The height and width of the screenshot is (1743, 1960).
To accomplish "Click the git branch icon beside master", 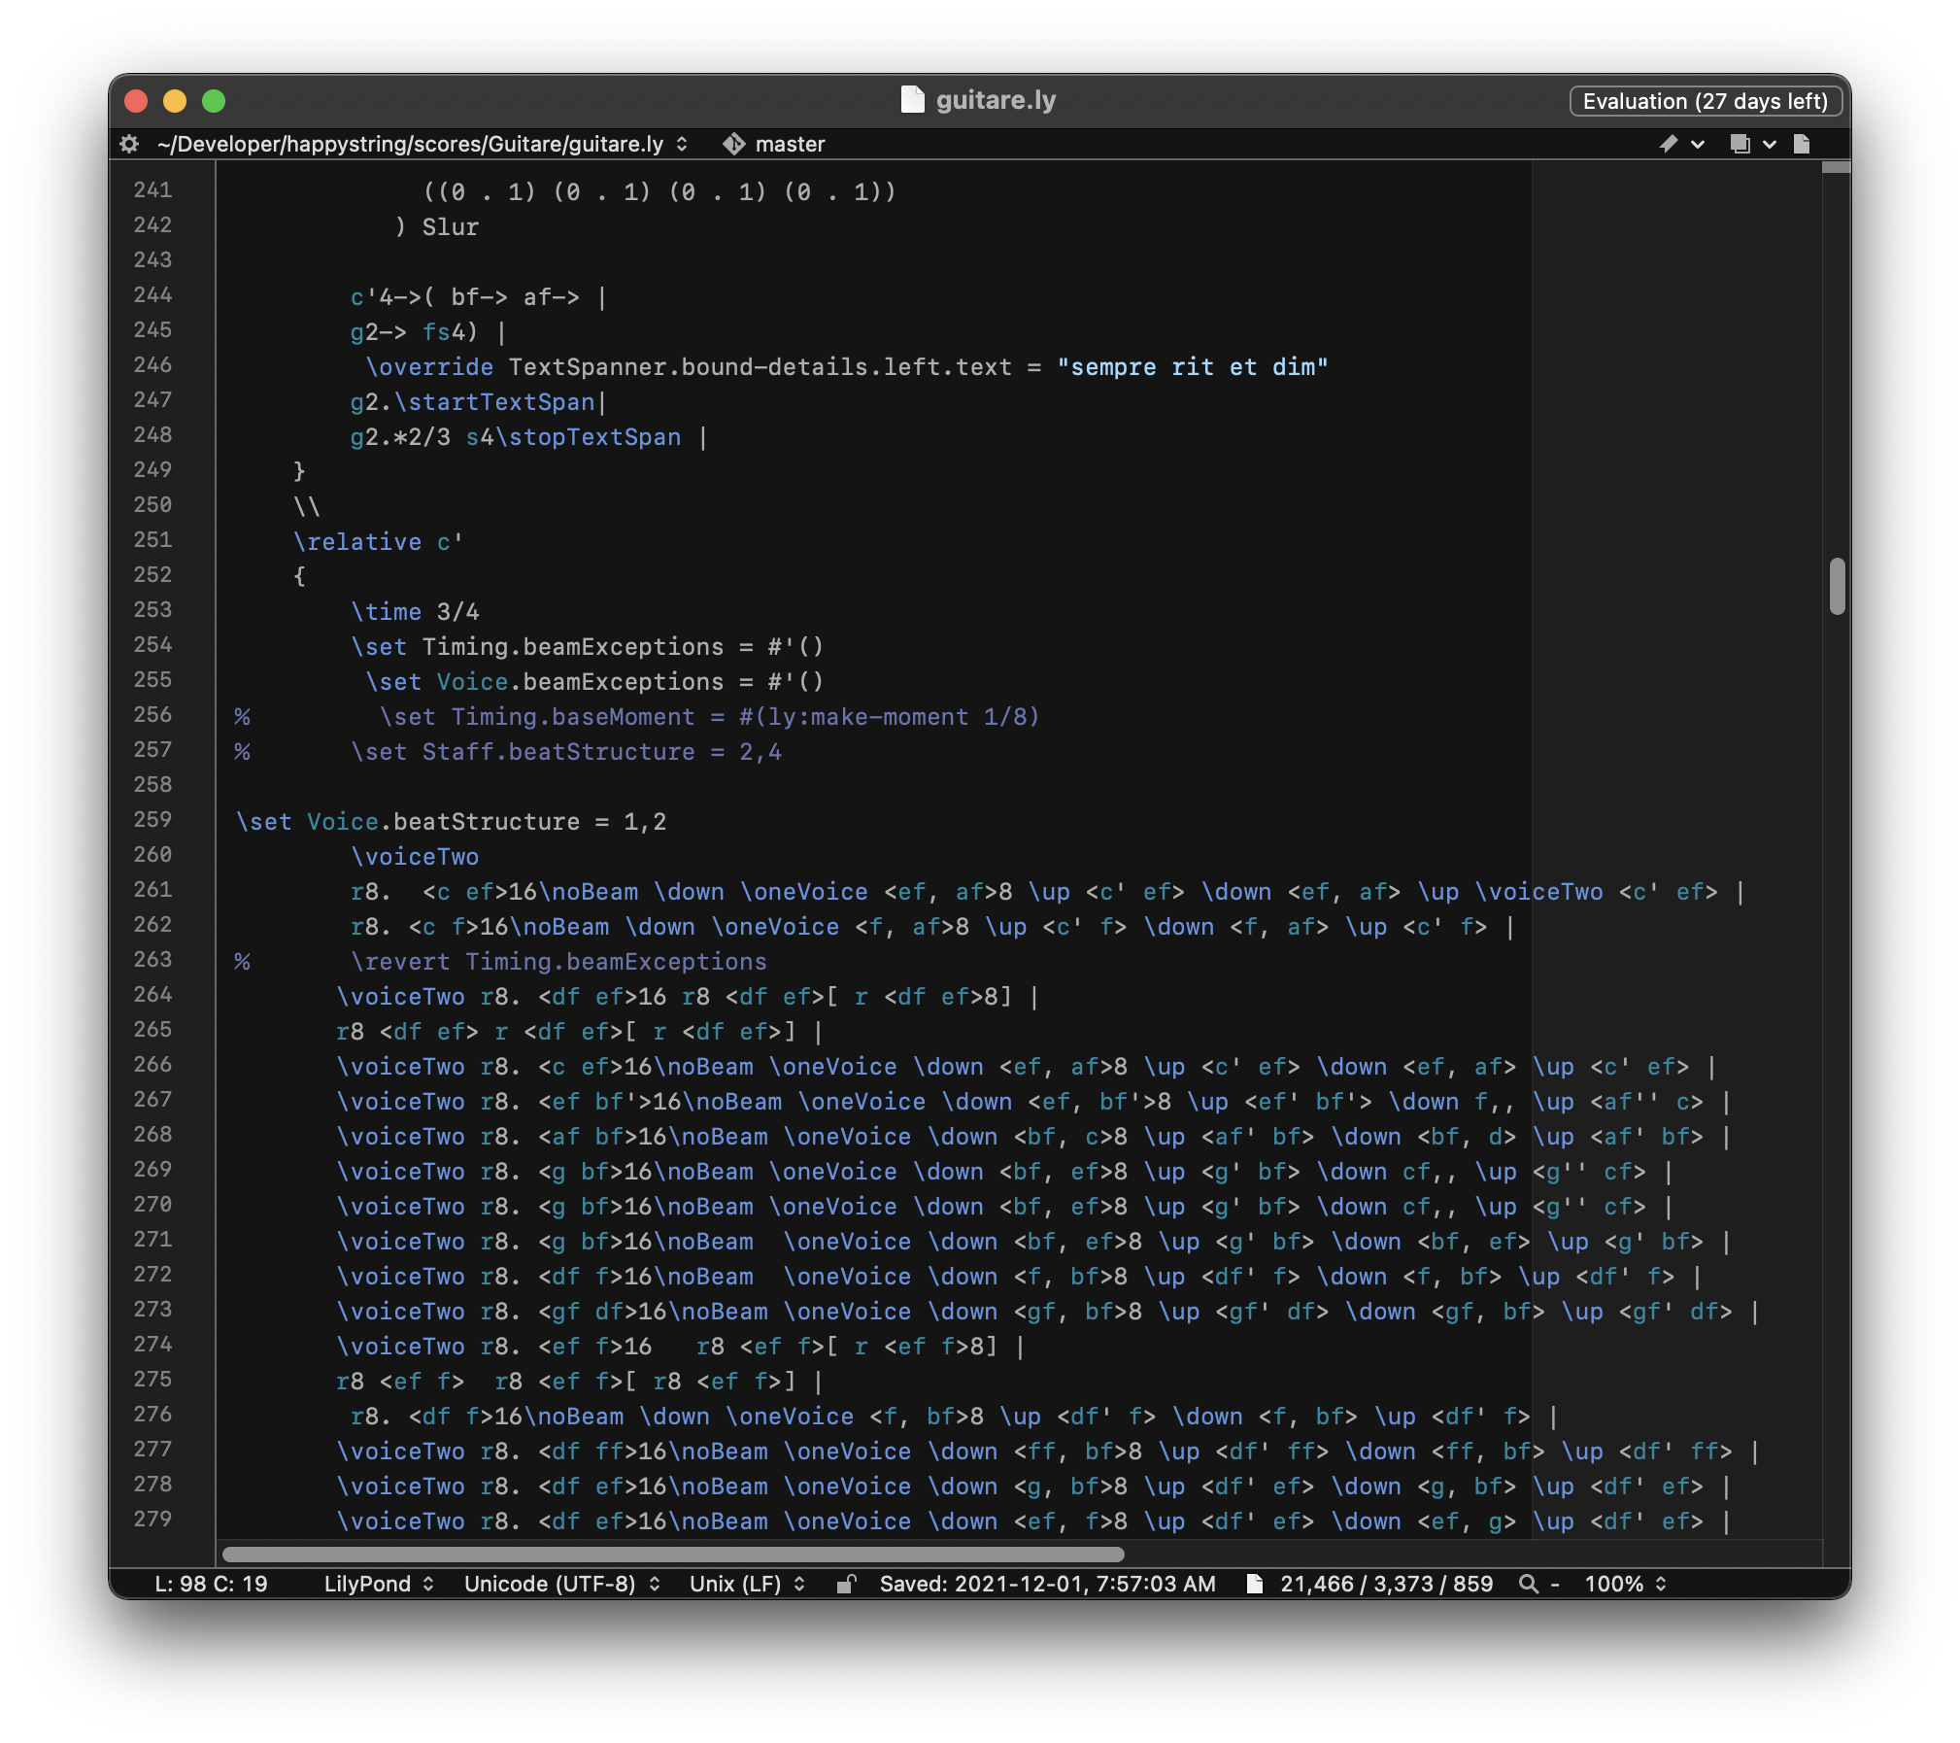I will tap(734, 143).
